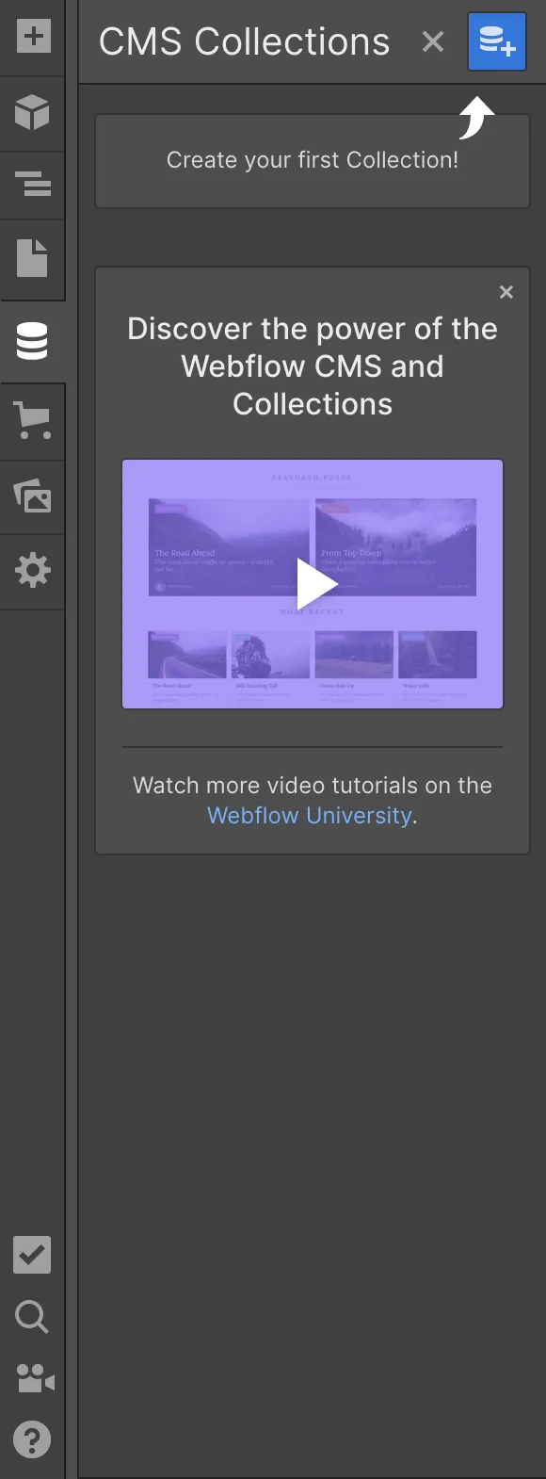The image size is (546, 1479).
Task: Click the 'Discover the power' heading
Action: click(313, 366)
